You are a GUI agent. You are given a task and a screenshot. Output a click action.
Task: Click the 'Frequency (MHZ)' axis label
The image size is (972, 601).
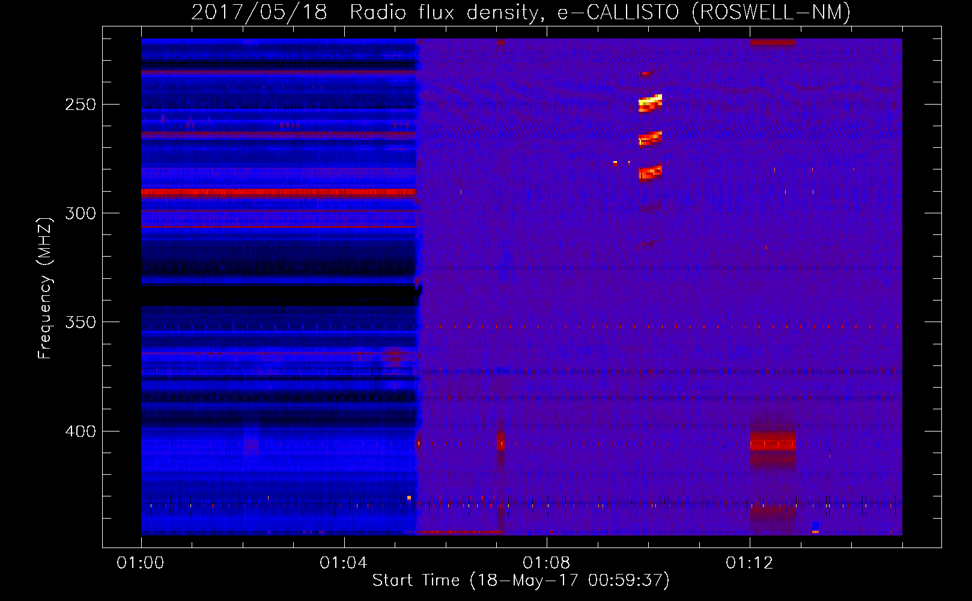pyautogui.click(x=45, y=288)
